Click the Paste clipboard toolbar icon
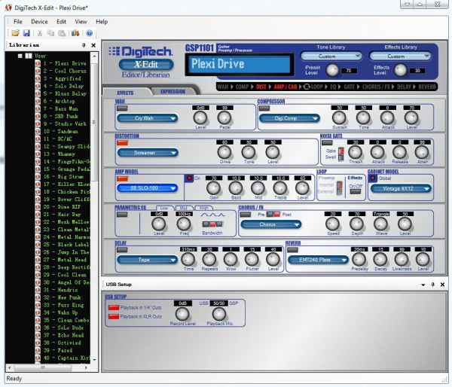This screenshot has width=452, height=387. point(62,33)
